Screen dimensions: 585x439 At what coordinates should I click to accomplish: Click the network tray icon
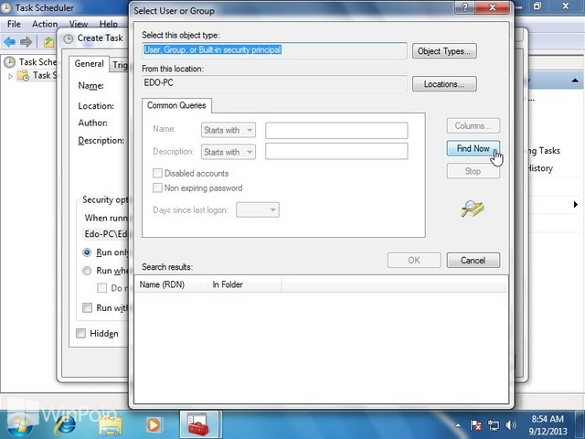(494, 425)
